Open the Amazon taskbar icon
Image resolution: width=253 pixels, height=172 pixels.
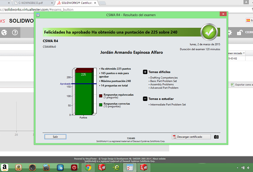[x=5, y=167]
